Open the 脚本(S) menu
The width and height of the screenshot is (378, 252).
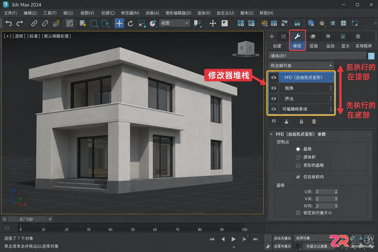pyautogui.click(x=247, y=13)
